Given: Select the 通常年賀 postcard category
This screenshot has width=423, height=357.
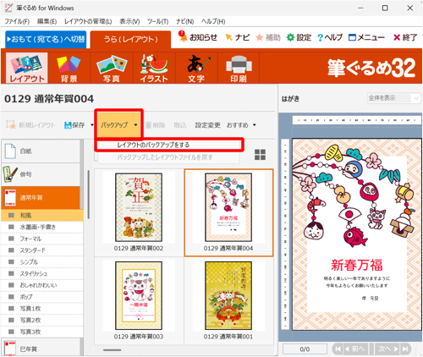Looking at the screenshot, I should [x=41, y=197].
